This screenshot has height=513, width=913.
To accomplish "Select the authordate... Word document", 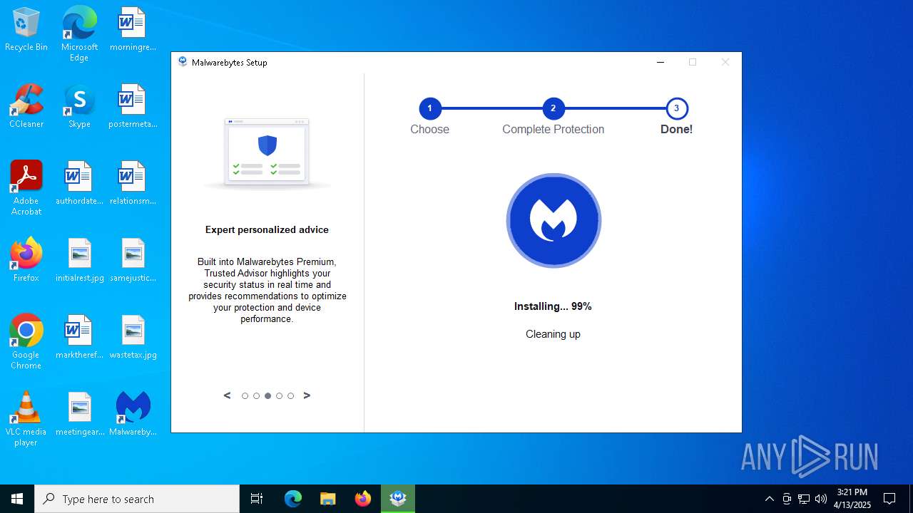I will pos(79,184).
